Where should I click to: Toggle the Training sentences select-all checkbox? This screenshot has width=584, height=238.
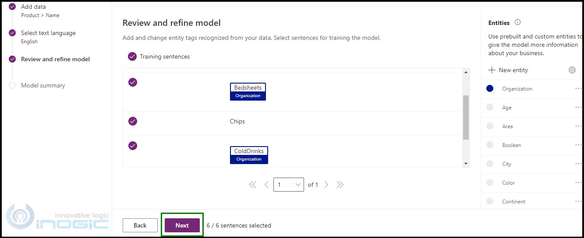[x=132, y=56]
